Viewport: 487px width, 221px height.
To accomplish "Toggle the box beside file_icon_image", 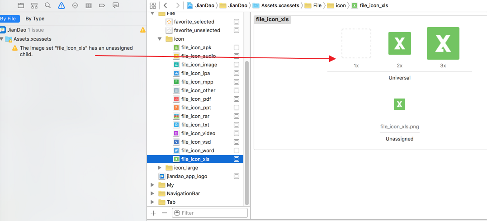I will (x=236, y=65).
